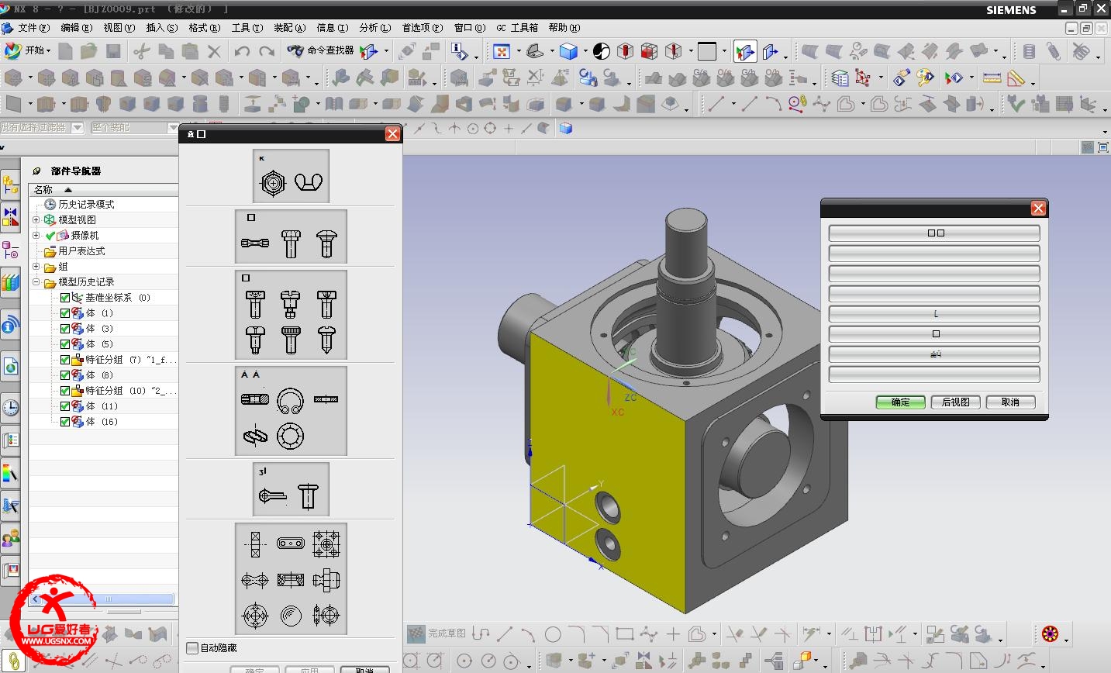Toggle the checkbox for Body (3)

[x=65, y=329]
